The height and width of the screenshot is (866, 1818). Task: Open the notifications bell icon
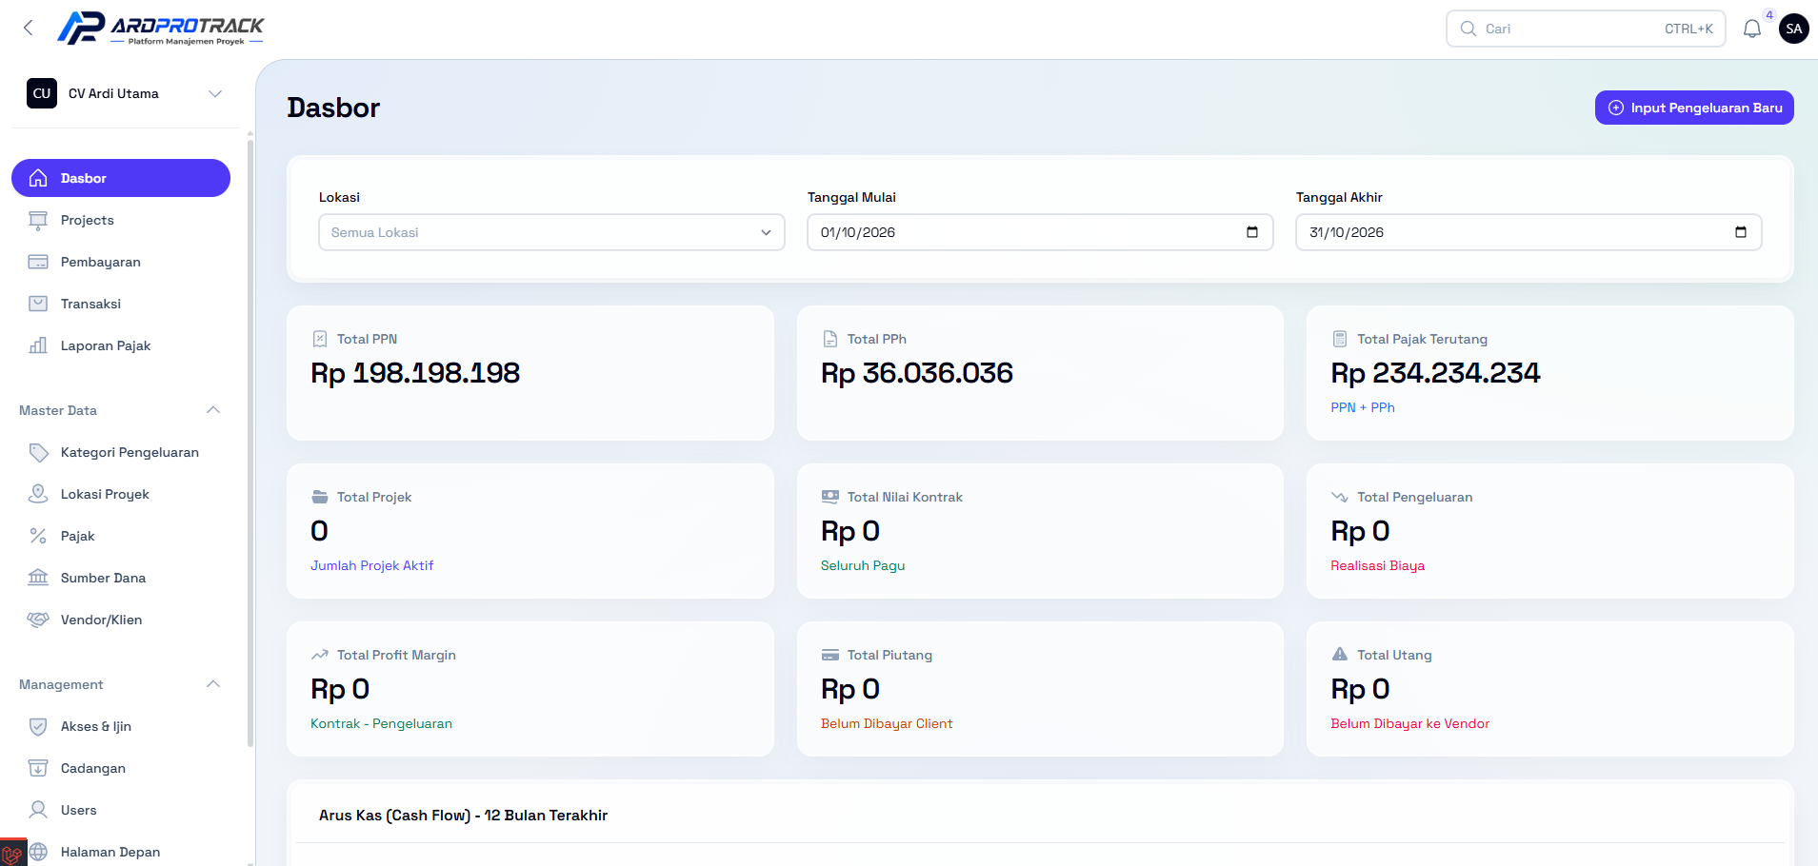coord(1752,29)
